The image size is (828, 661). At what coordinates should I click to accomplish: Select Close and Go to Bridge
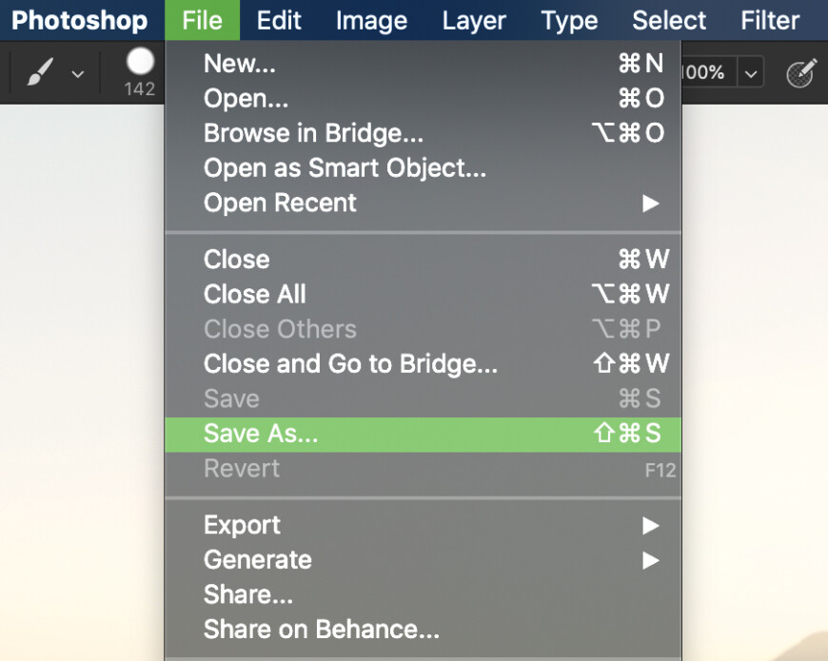coord(349,364)
